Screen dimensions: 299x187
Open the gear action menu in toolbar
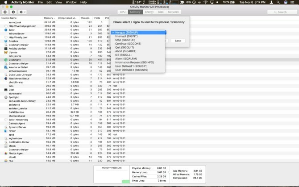(x=22, y=12)
